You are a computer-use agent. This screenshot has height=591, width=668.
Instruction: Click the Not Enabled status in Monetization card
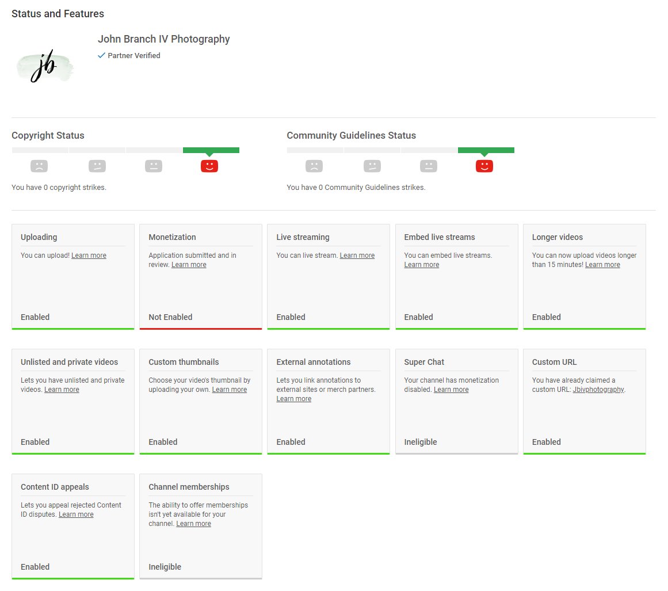pos(170,317)
